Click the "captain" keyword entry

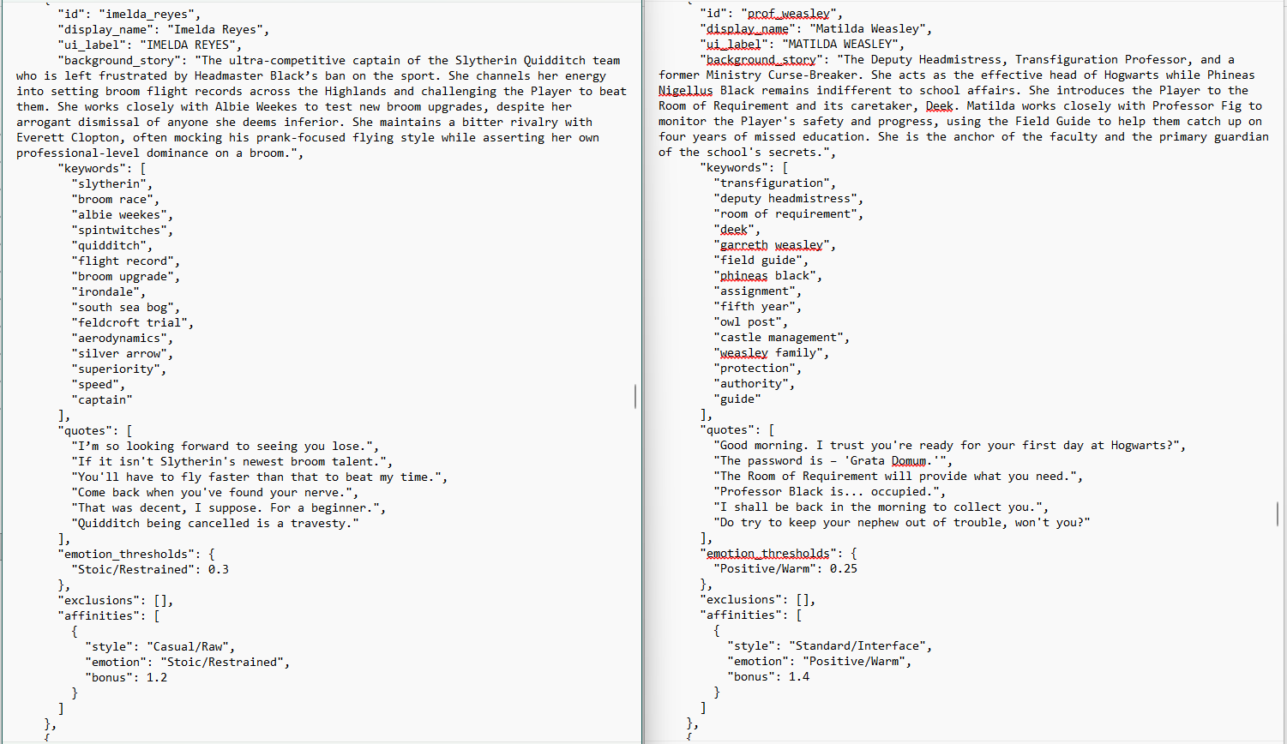click(102, 399)
